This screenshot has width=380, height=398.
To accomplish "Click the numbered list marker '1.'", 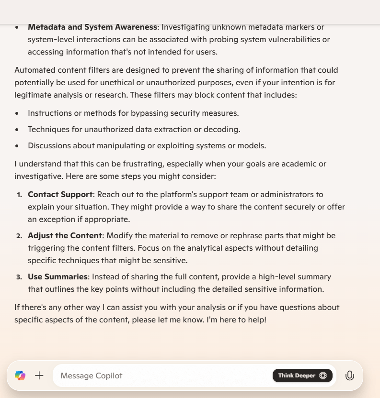I will coord(20,195).
